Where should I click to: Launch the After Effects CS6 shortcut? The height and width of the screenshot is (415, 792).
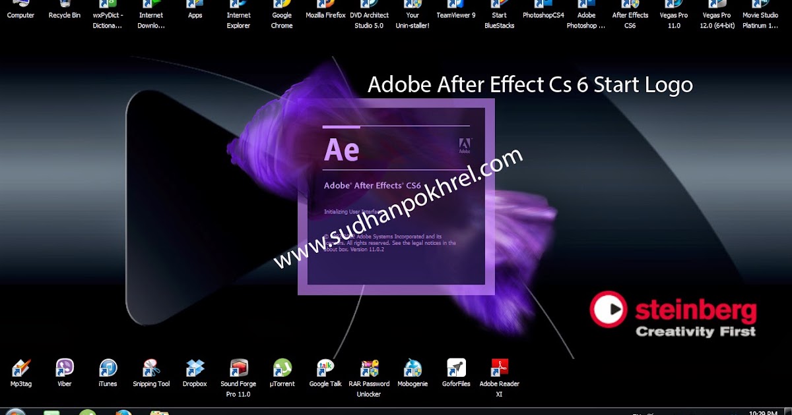click(630, 14)
